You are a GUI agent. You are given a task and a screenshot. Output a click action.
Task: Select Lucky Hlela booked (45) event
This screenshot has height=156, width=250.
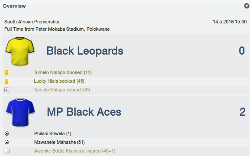(x=59, y=81)
